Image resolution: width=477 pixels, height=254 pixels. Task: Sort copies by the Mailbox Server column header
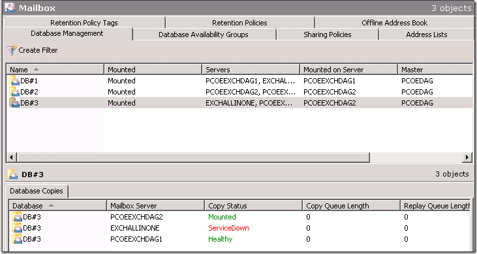156,206
